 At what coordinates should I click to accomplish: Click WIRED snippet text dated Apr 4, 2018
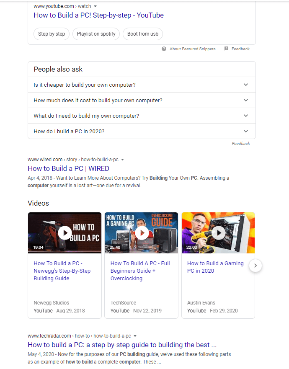coord(129,182)
